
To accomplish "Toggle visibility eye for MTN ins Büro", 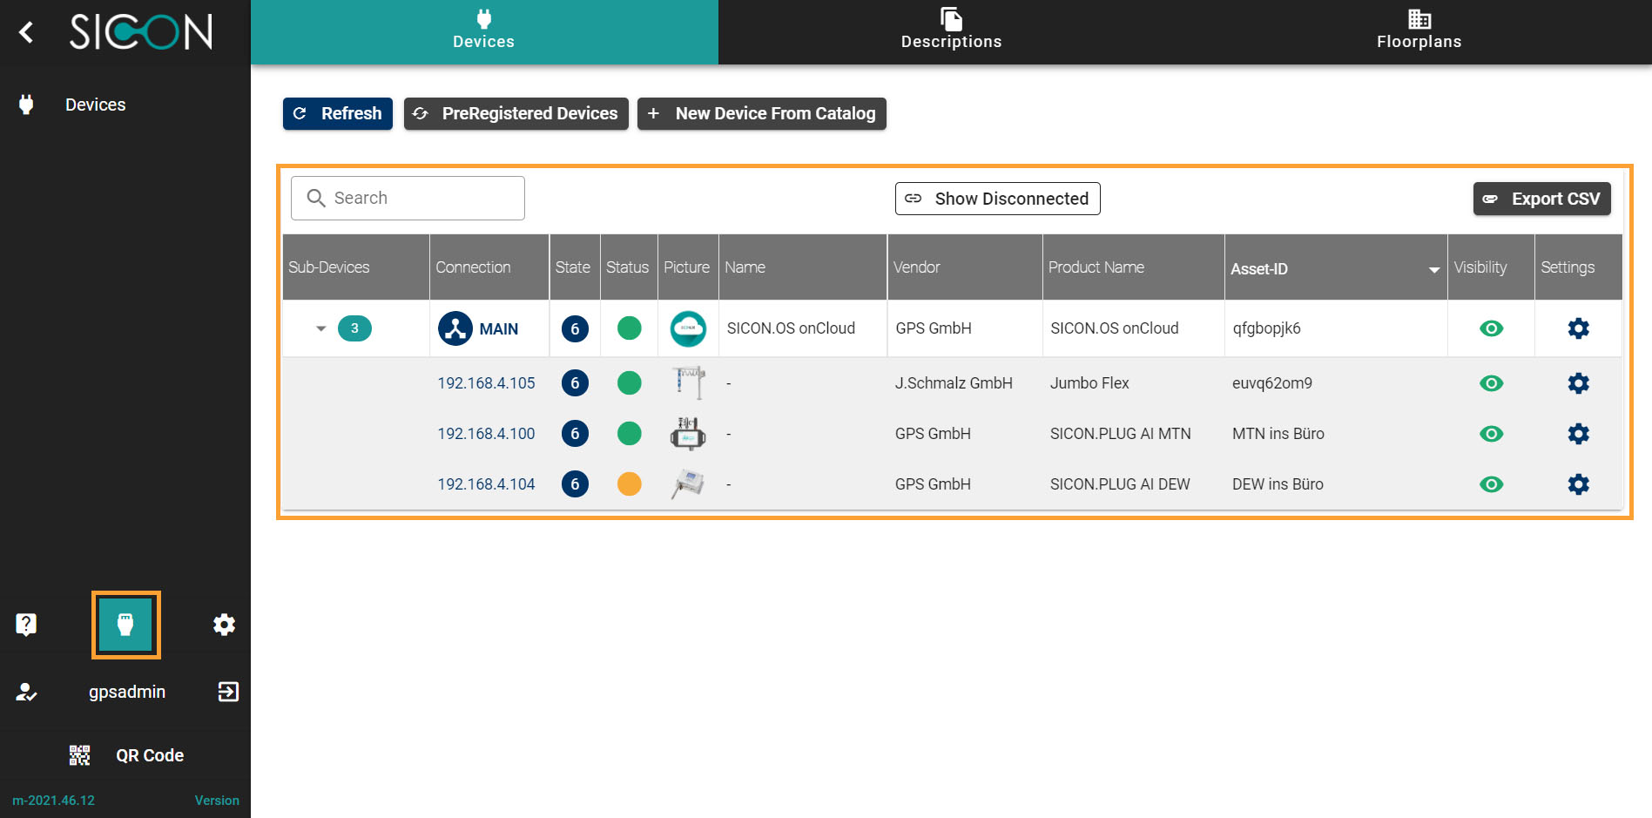I will pyautogui.click(x=1491, y=434).
